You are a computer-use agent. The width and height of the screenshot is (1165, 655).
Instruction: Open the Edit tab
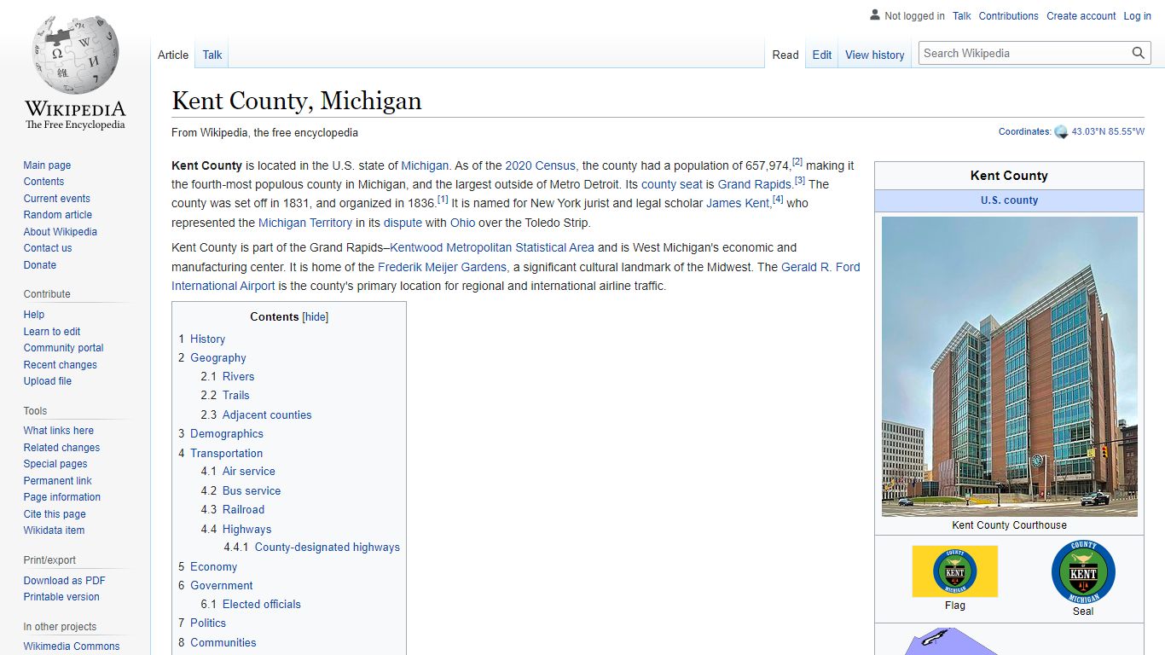(x=822, y=55)
